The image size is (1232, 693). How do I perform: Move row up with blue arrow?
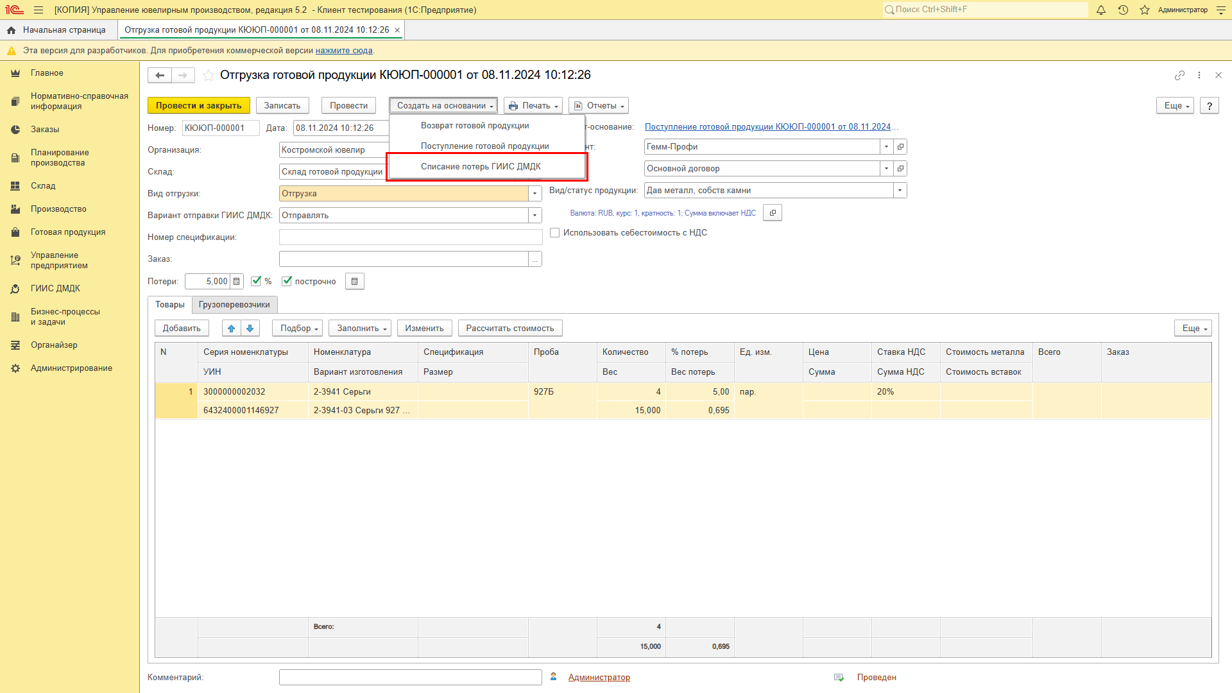pyautogui.click(x=232, y=329)
